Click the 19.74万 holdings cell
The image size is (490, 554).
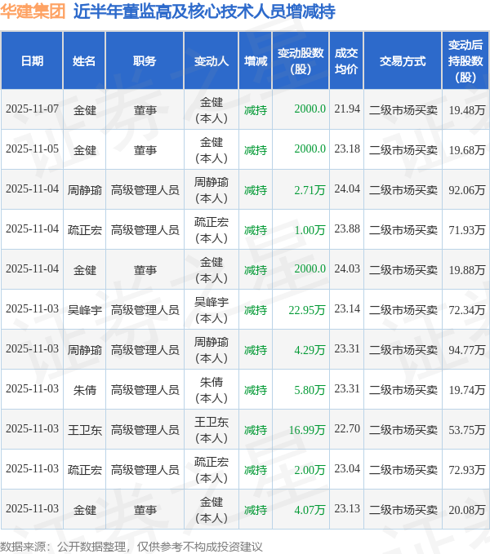(466, 390)
